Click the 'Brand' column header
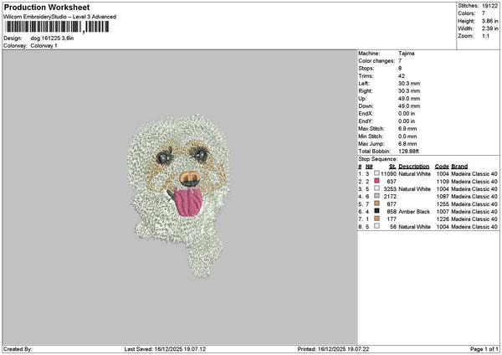 (459, 167)
